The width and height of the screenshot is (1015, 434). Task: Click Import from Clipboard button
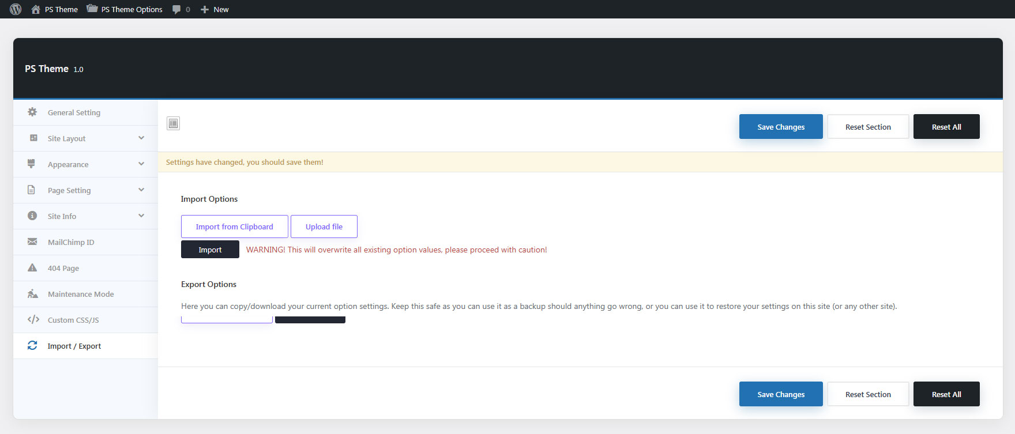[234, 227]
